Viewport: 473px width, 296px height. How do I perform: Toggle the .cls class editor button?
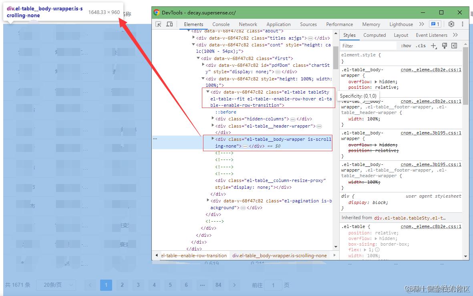tap(421, 46)
